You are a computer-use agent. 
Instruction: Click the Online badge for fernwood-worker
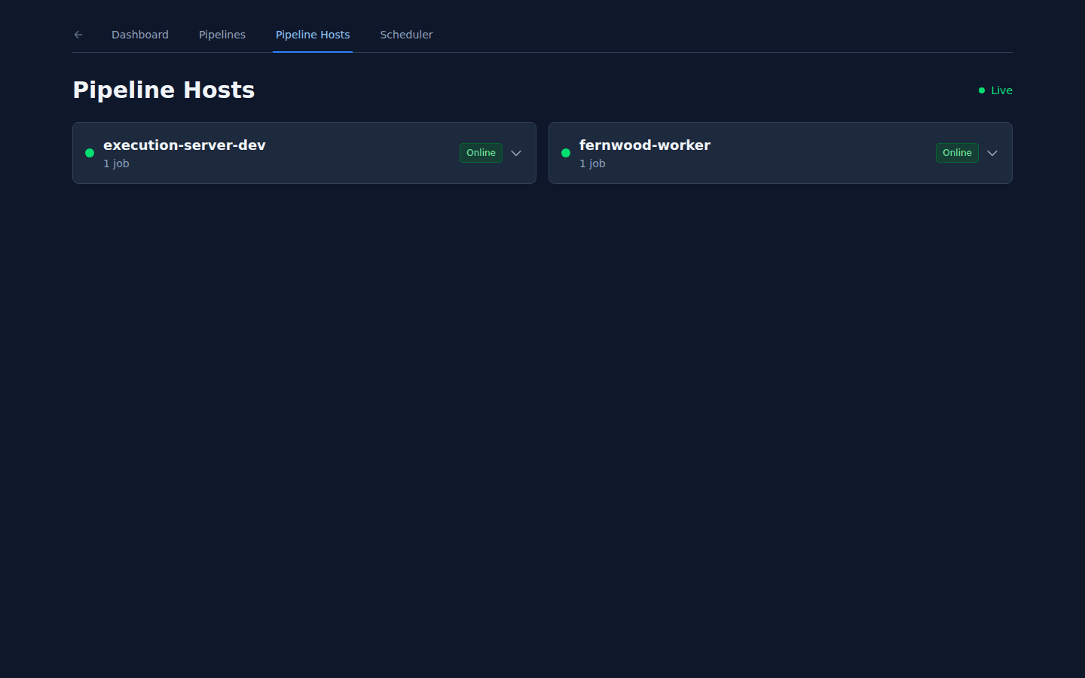tap(957, 153)
